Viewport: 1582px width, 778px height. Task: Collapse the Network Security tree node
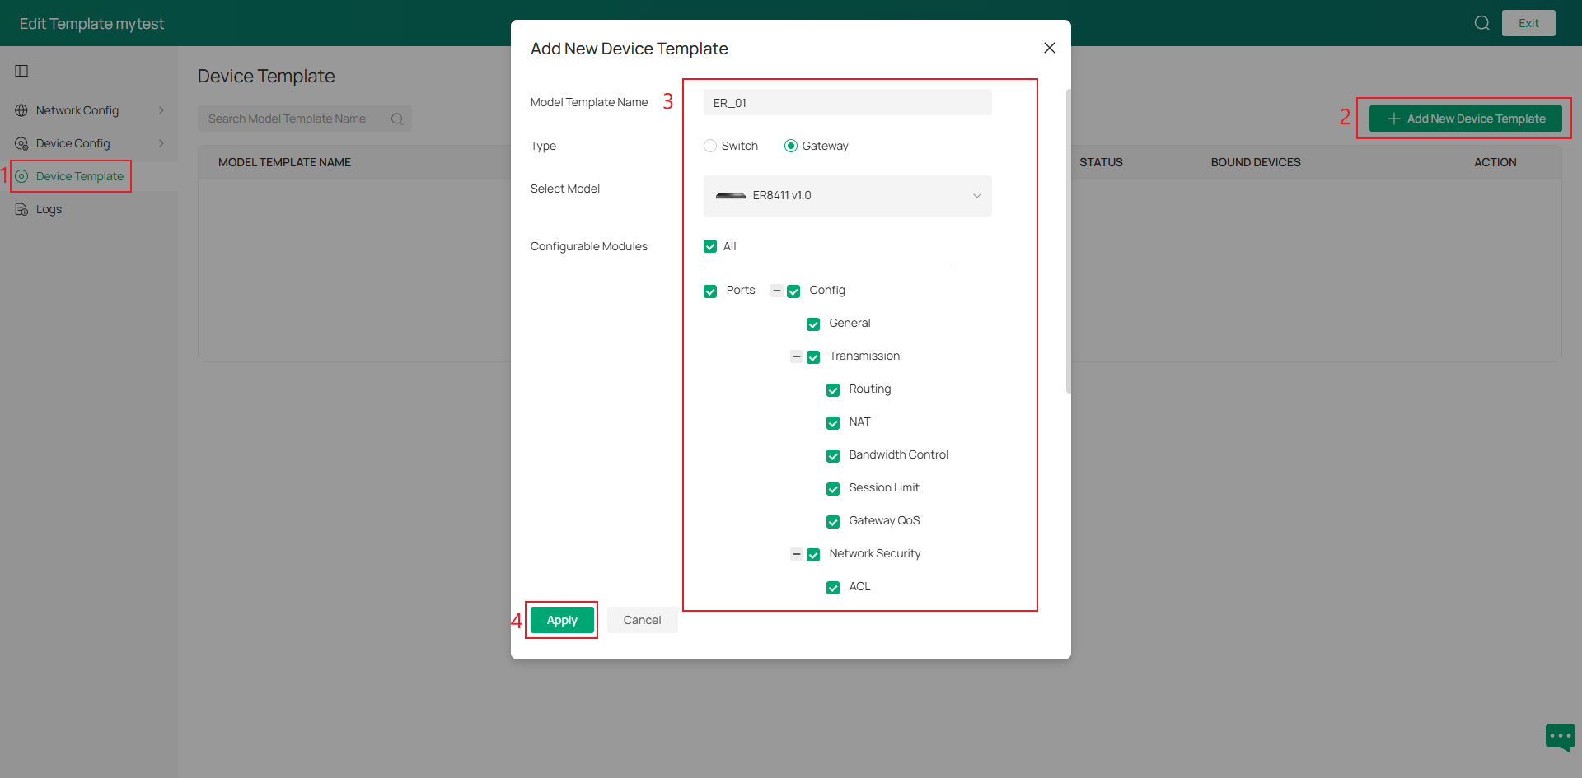pyautogui.click(x=796, y=554)
